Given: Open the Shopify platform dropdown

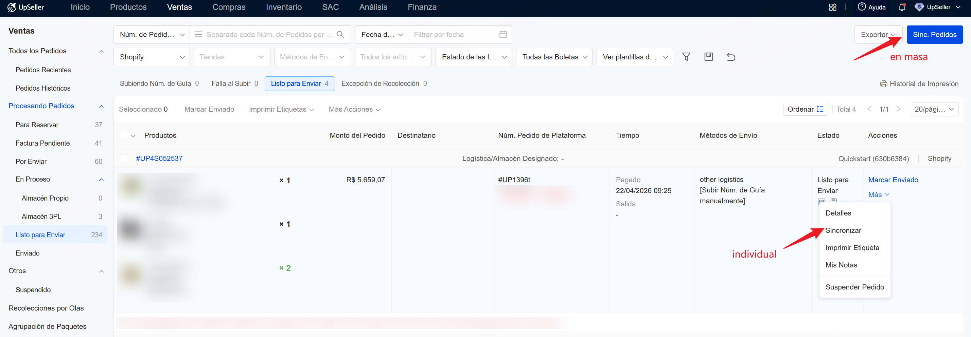Looking at the screenshot, I should 152,57.
